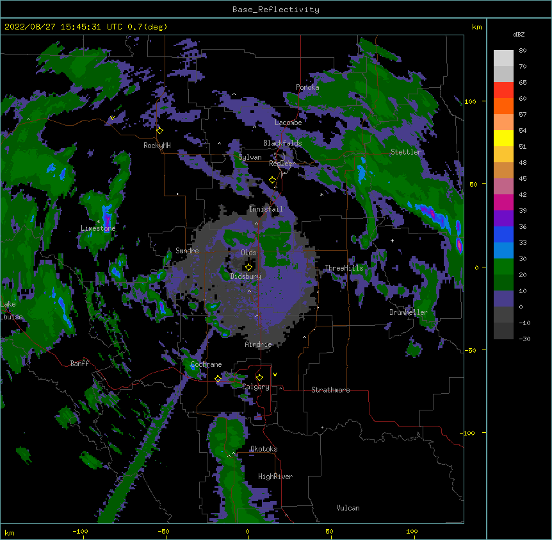Select the purple 36-39 dBZ legend swatch
This screenshot has width=552, height=540.
503,219
